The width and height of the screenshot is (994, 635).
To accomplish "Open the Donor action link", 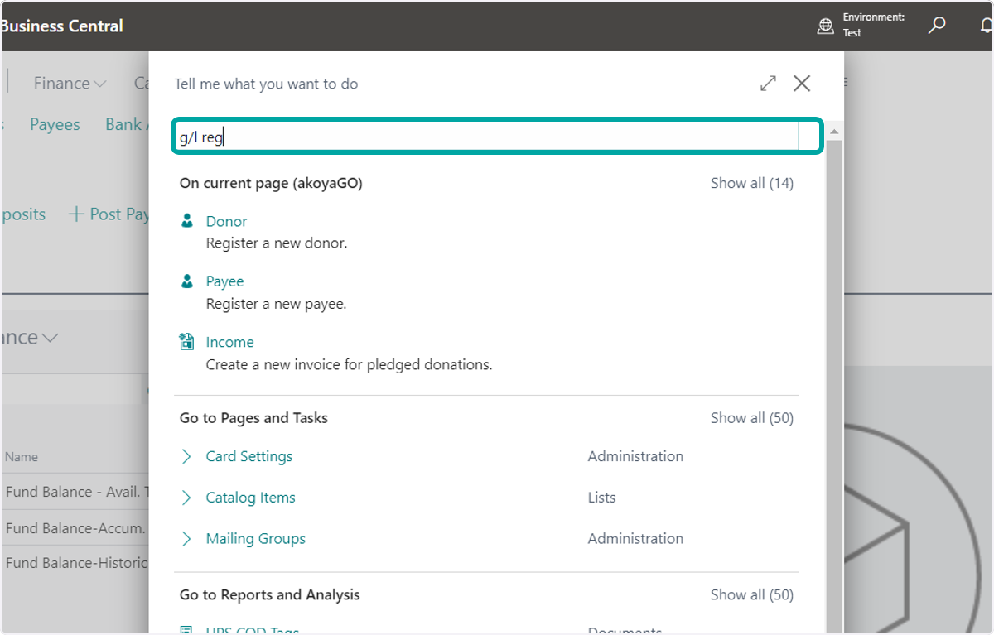I will 226,221.
